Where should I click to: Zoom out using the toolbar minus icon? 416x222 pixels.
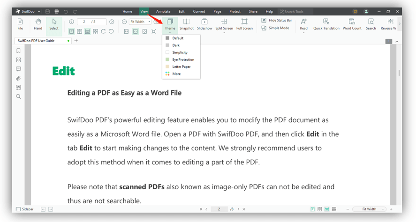click(124, 22)
